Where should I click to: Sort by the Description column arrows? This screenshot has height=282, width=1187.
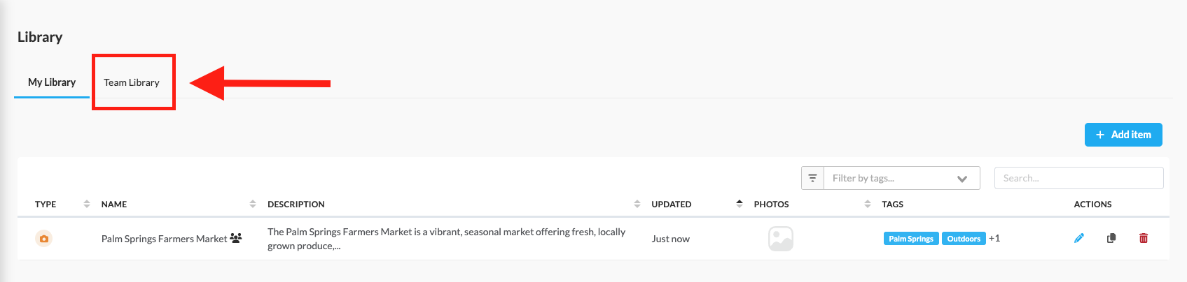[637, 204]
